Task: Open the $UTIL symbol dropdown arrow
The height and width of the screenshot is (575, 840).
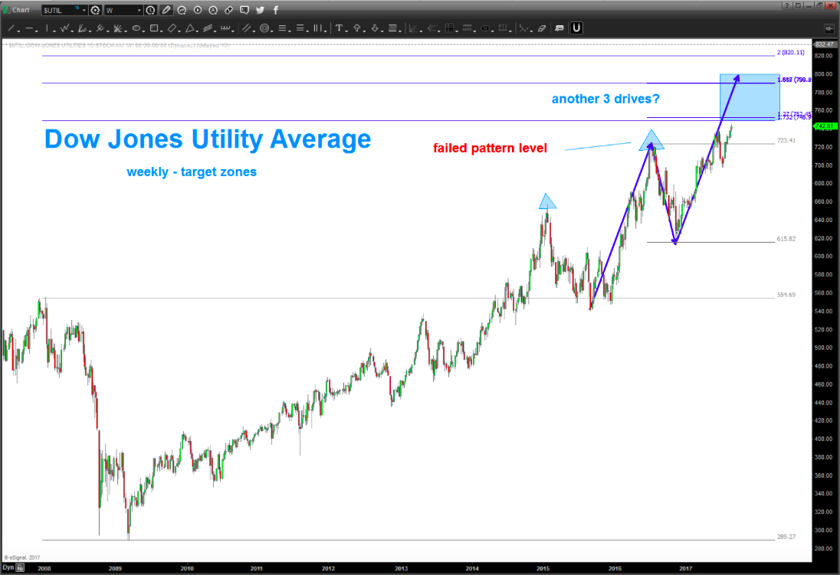Action: point(84,10)
